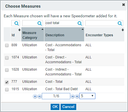Uncheck the Cost - Total measure 777
Screen dimensions: 128x112
[7, 82]
